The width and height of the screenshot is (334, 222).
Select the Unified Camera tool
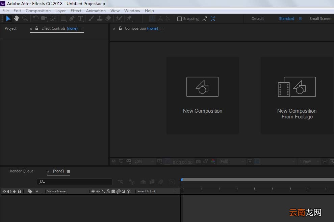(x=44, y=19)
